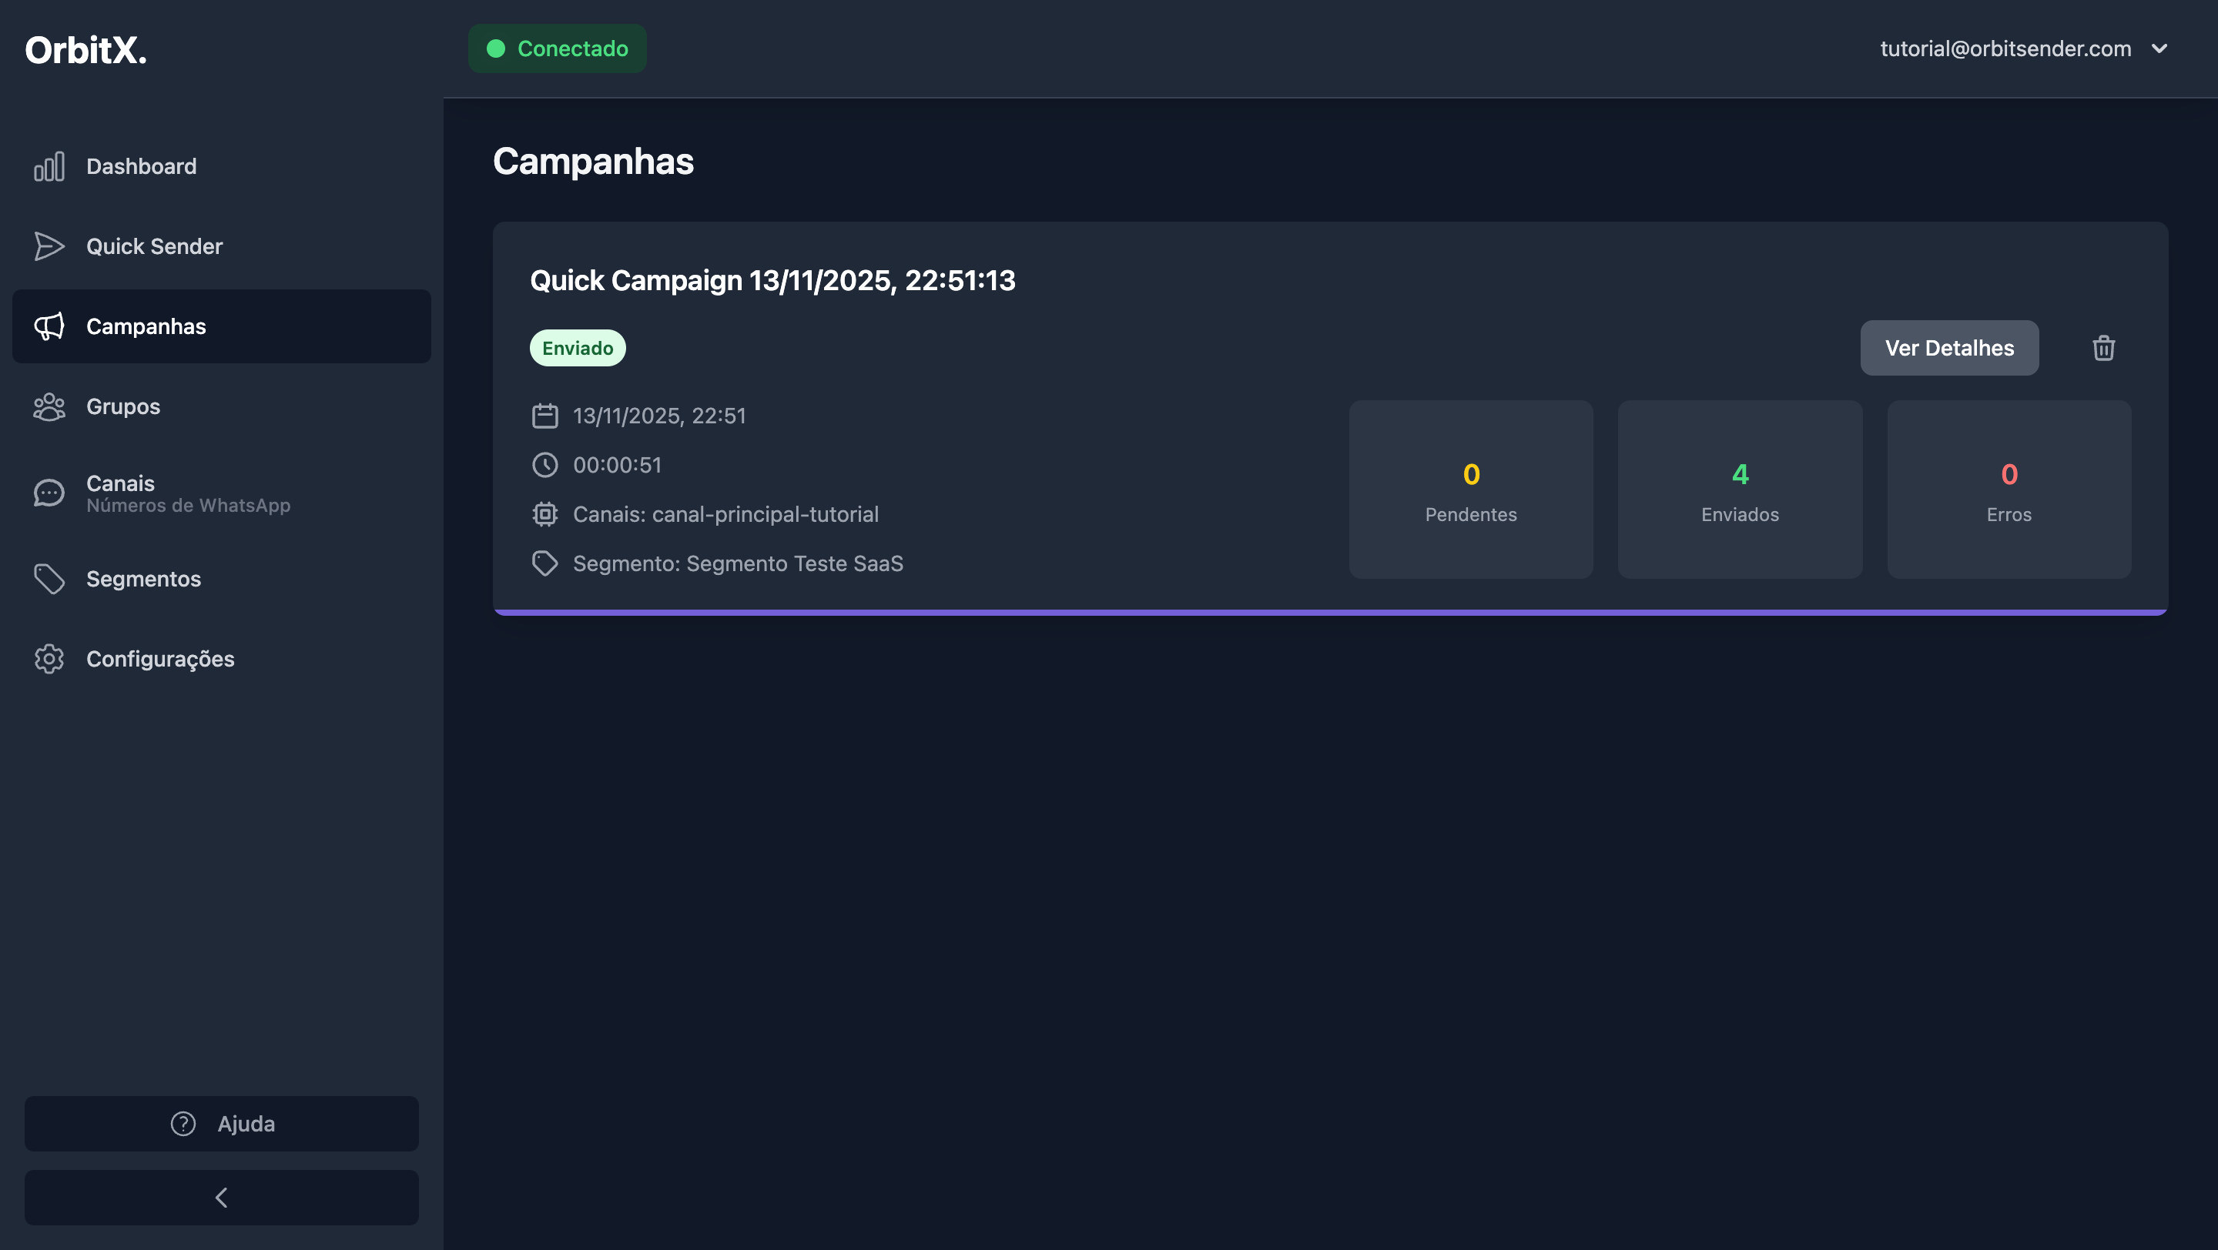Image resolution: width=2218 pixels, height=1250 pixels.
Task: Click the Conectado status badge
Action: tap(556, 48)
